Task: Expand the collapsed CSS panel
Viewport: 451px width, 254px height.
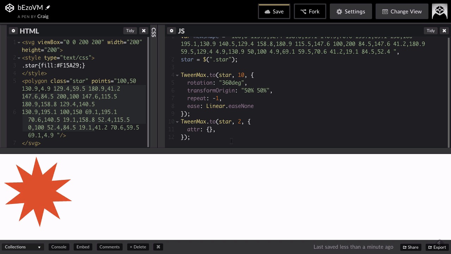Action: [154, 32]
